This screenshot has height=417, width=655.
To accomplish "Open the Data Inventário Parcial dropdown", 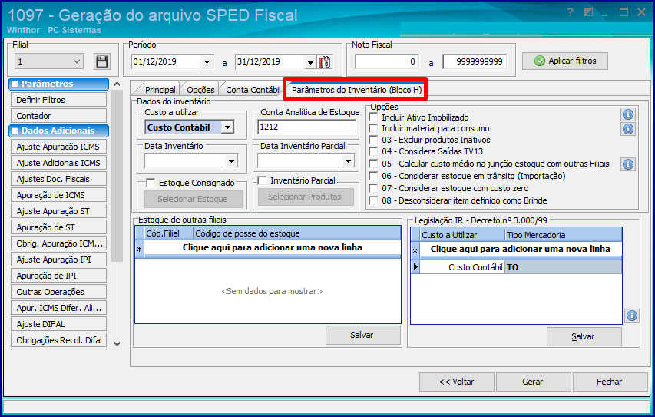I will (348, 161).
